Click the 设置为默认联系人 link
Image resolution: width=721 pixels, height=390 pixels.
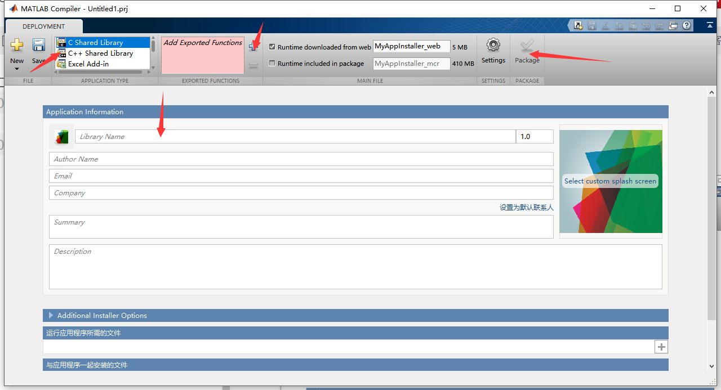527,207
